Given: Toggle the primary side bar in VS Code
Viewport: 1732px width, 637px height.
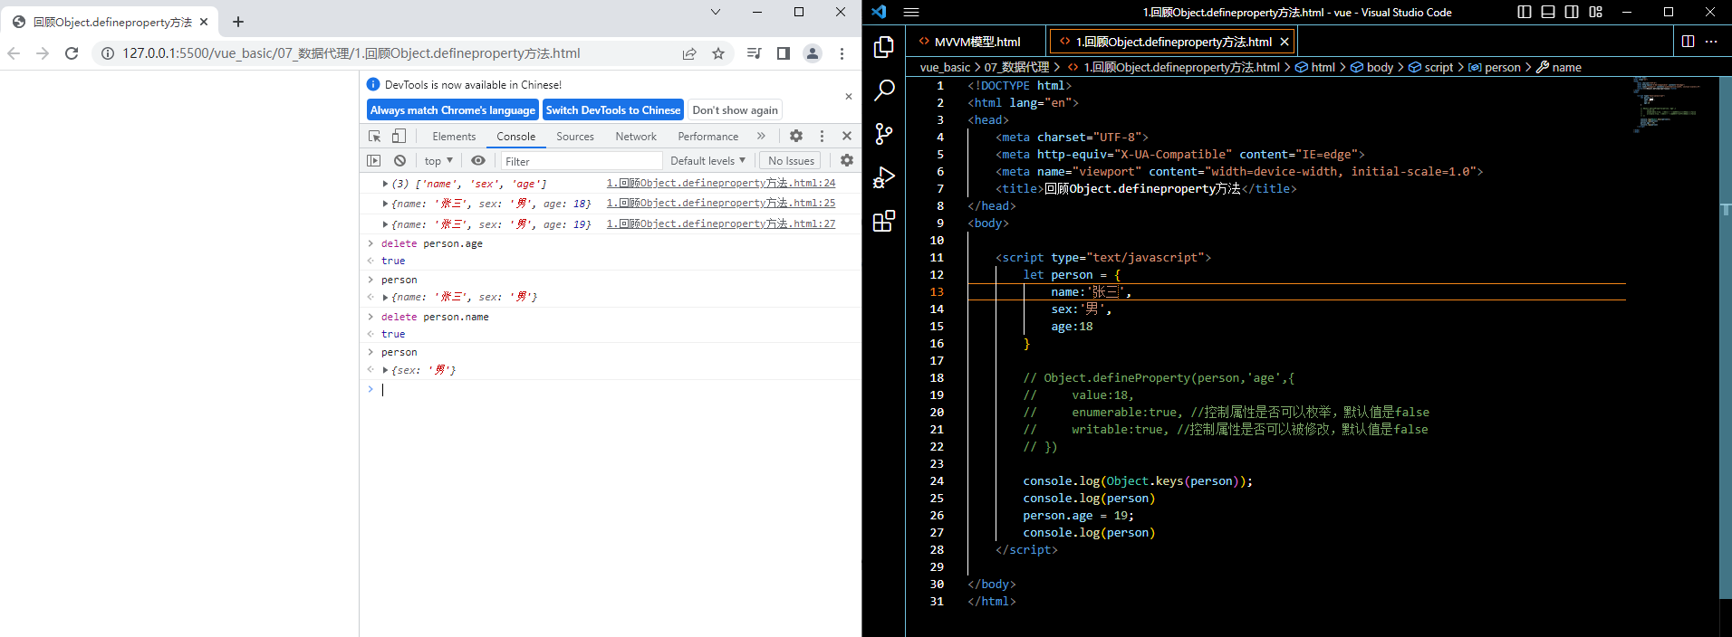Looking at the screenshot, I should [x=1525, y=12].
